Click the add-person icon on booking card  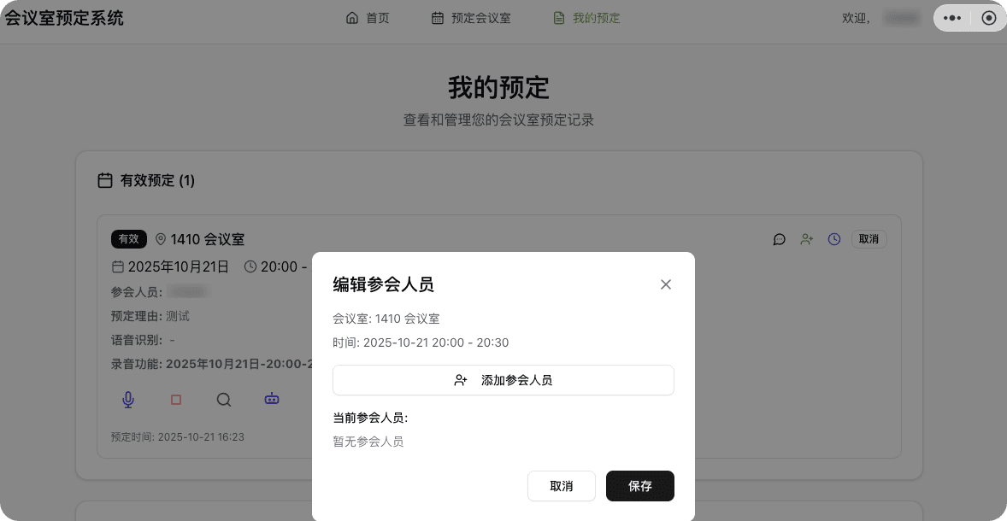pyautogui.click(x=807, y=239)
